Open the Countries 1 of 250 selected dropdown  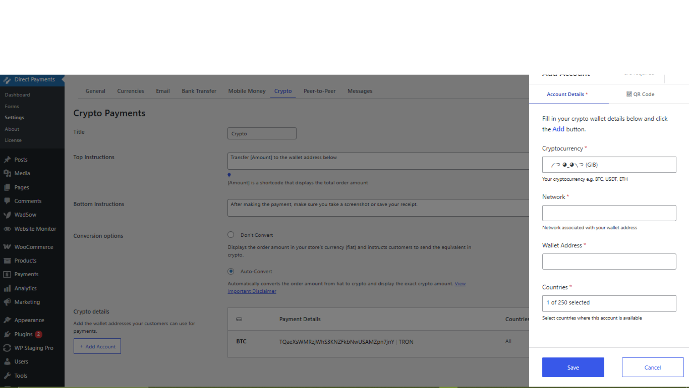(x=609, y=303)
